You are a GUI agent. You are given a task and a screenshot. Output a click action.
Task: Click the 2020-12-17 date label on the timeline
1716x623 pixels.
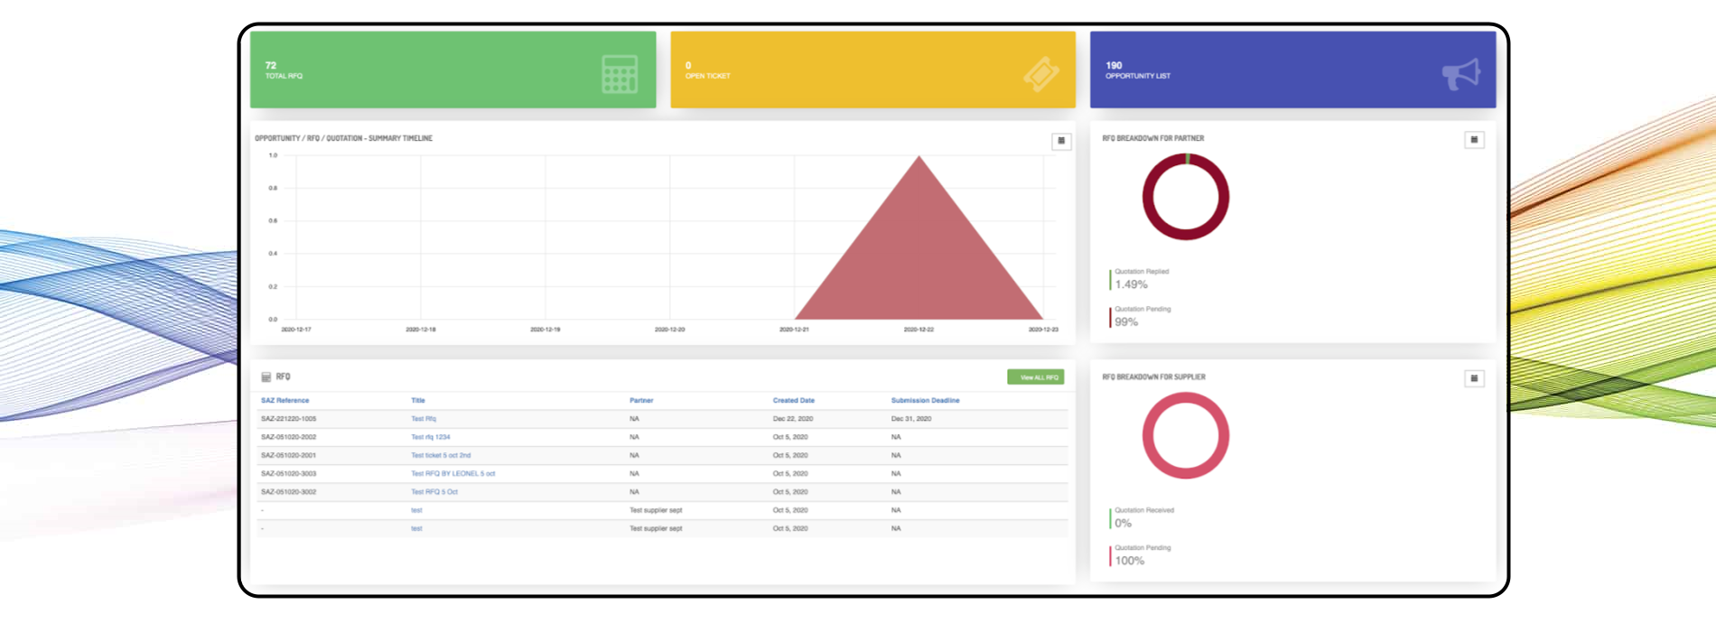[296, 330]
